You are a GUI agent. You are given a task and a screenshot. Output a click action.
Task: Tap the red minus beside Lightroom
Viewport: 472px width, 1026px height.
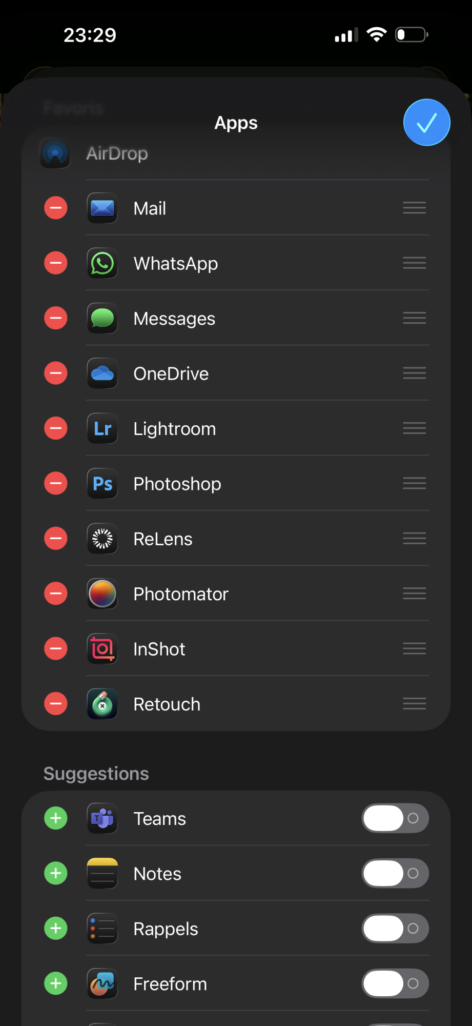point(56,428)
